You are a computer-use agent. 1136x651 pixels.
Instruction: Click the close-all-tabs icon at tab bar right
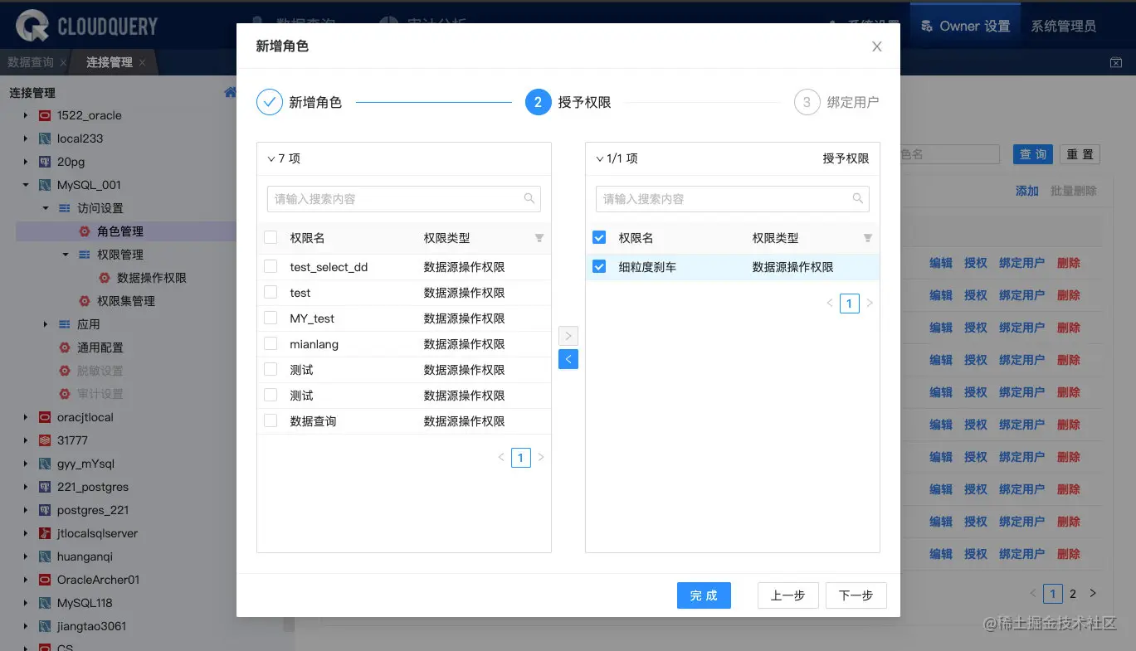click(x=1116, y=62)
